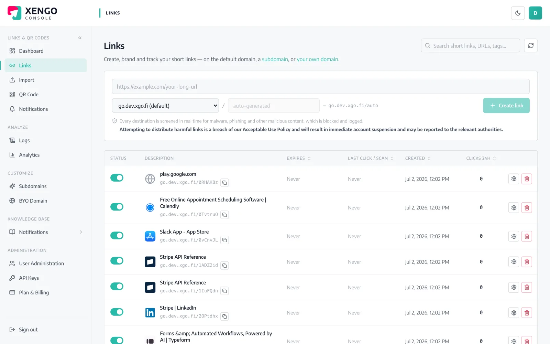This screenshot has height=344, width=550.
Task: Sort table by Clicks 24H column
Action: [x=481, y=158]
